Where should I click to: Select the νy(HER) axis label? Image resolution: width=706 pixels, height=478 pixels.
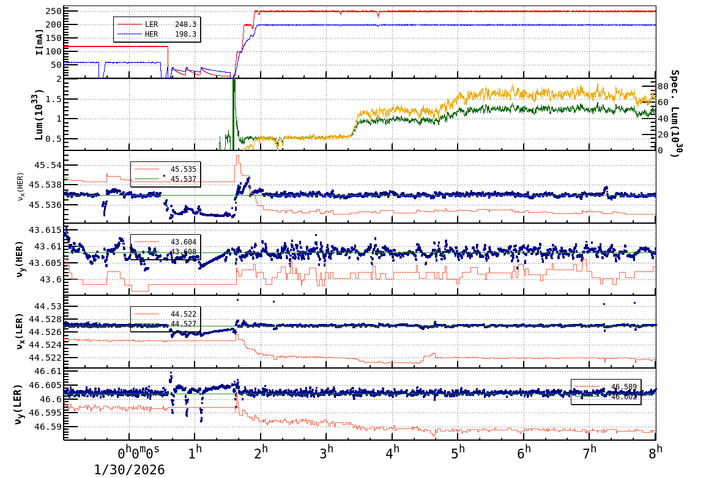tap(20, 259)
